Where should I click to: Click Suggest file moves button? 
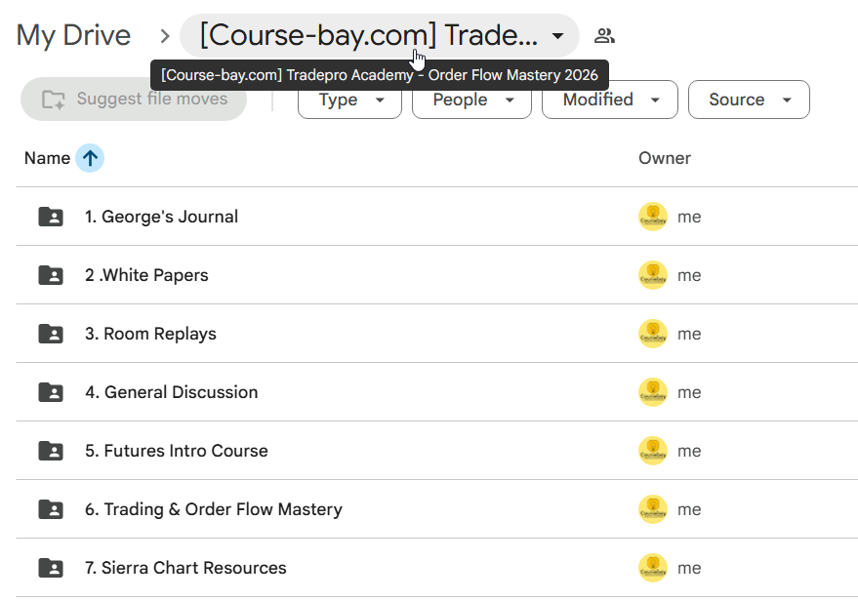coord(134,99)
